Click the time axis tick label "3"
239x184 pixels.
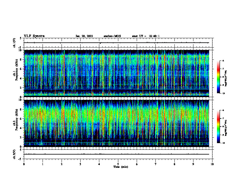80,164
